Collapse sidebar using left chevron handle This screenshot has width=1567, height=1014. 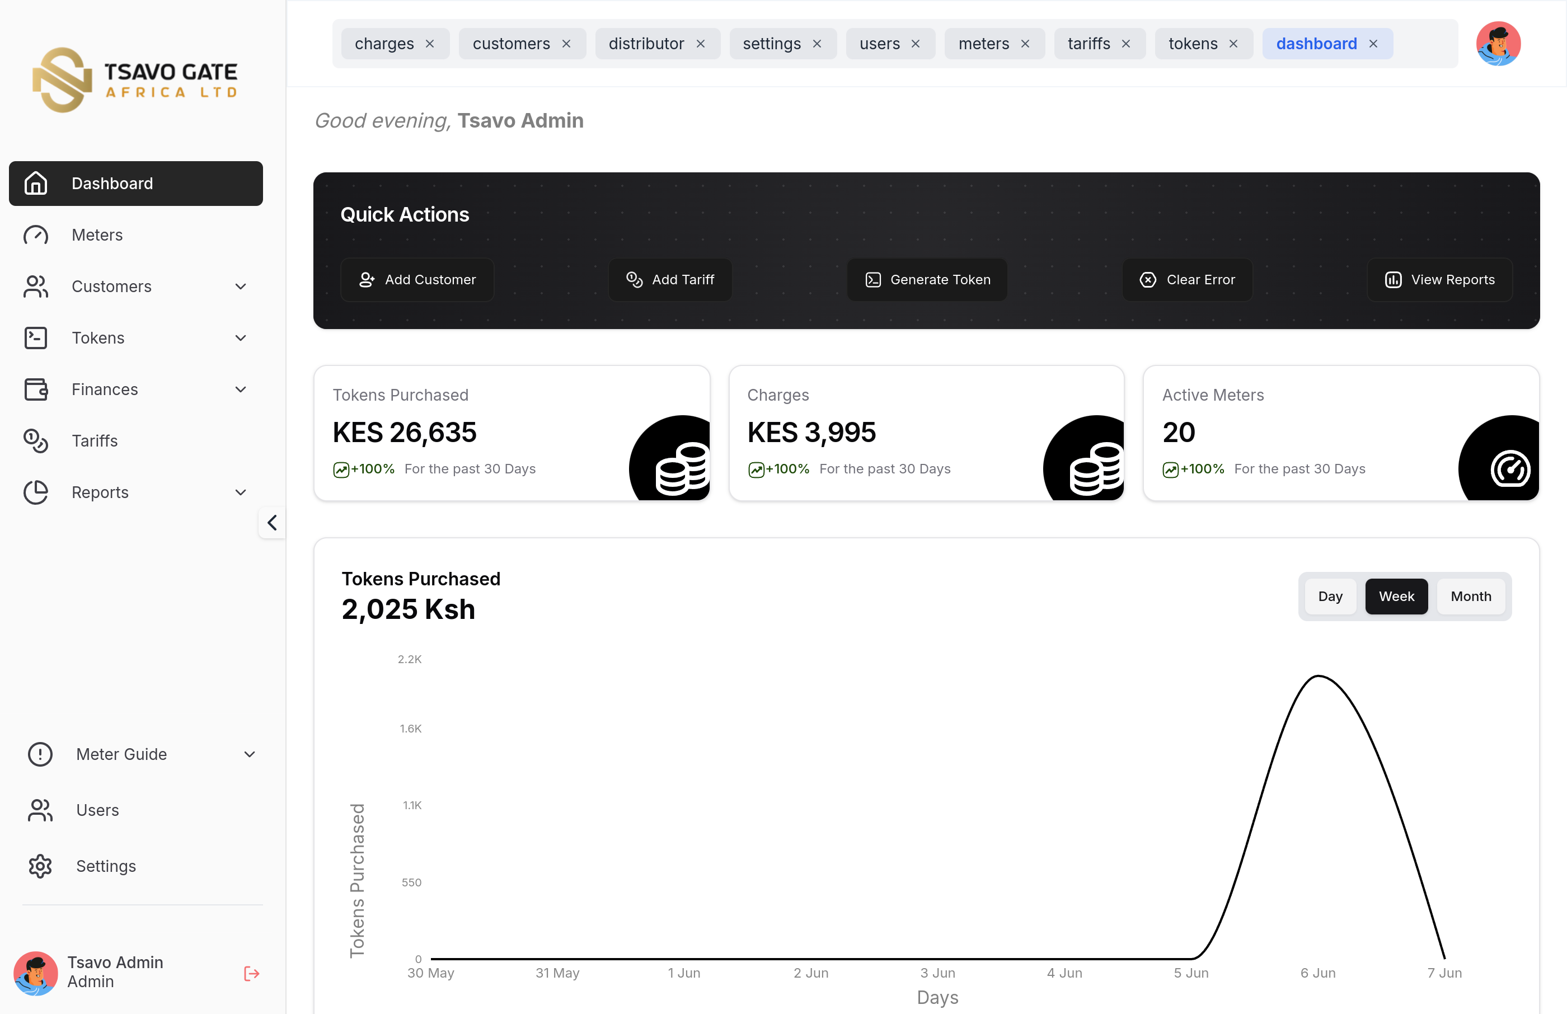click(x=272, y=523)
